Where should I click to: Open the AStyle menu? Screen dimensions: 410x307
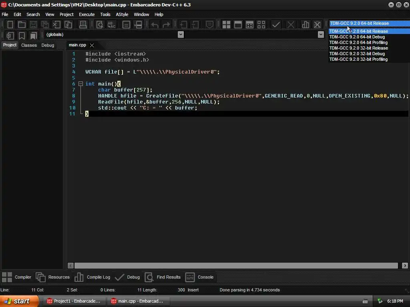point(122,14)
